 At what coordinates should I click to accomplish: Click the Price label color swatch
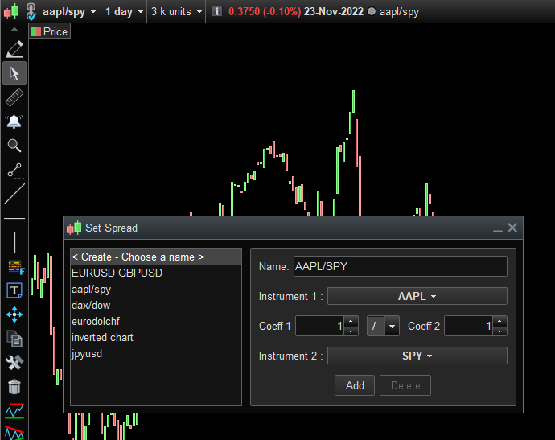[36, 31]
